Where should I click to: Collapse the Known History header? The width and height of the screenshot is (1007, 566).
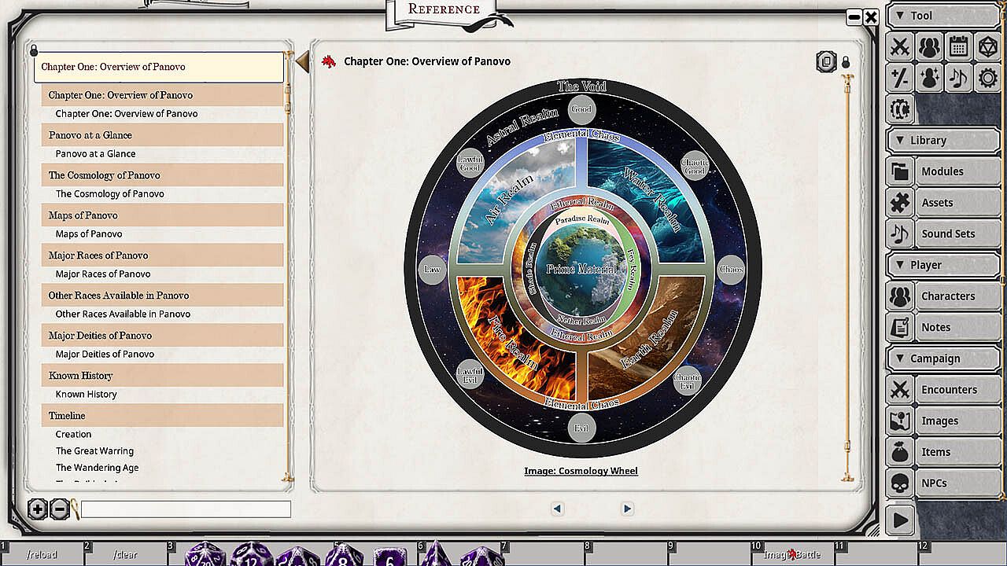click(x=162, y=375)
